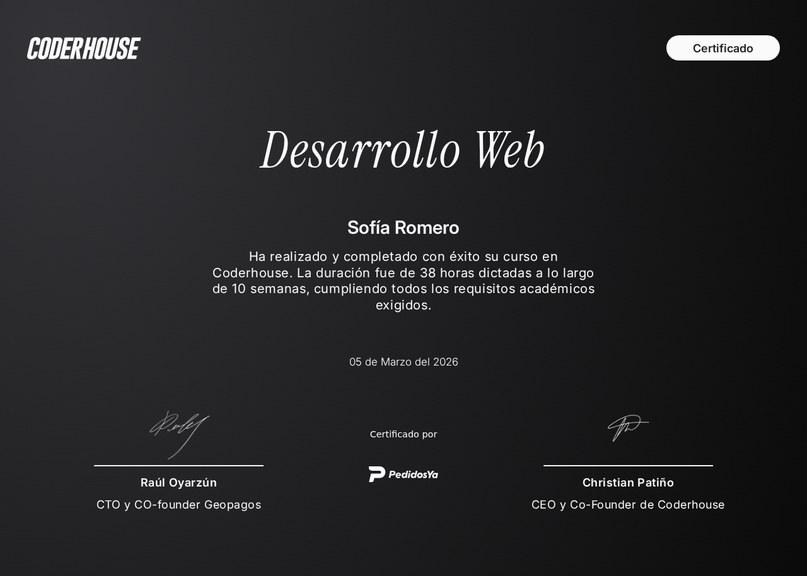Click Christian Patiño's signature
The height and width of the screenshot is (576, 807).
(x=628, y=429)
